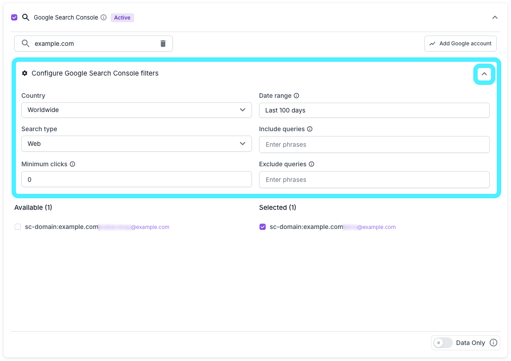The image size is (511, 361).
Task: Click Configure Google Search Console filters heading
Action: pyautogui.click(x=95, y=73)
